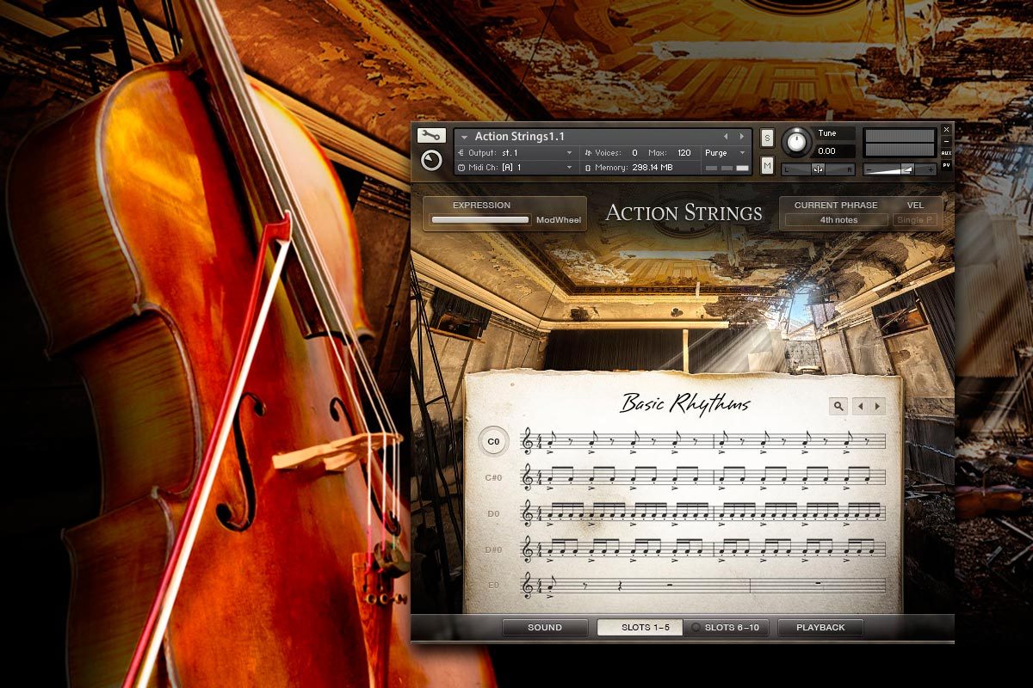The image size is (1033, 688).
Task: Go to previous phrase set with left arrow
Action: tap(861, 406)
